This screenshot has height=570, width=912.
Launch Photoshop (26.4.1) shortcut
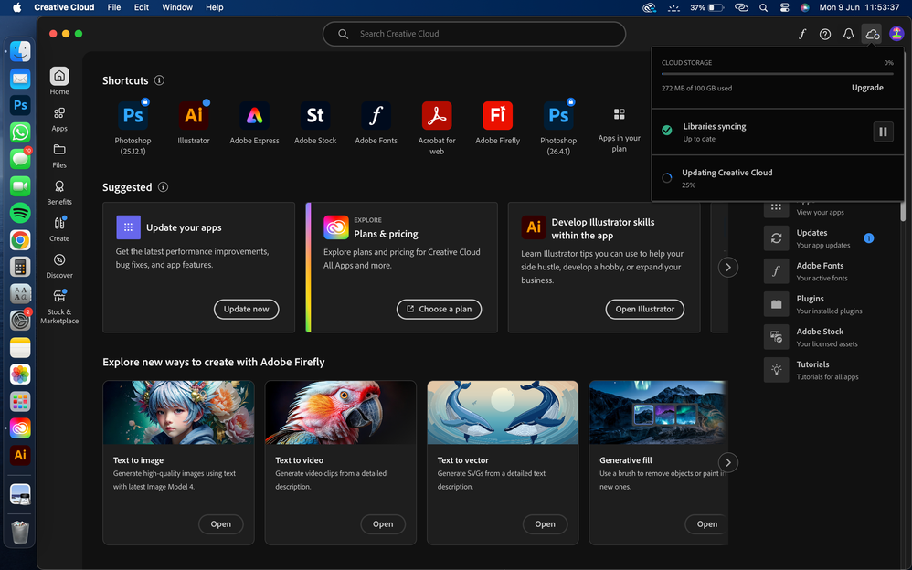(x=558, y=128)
